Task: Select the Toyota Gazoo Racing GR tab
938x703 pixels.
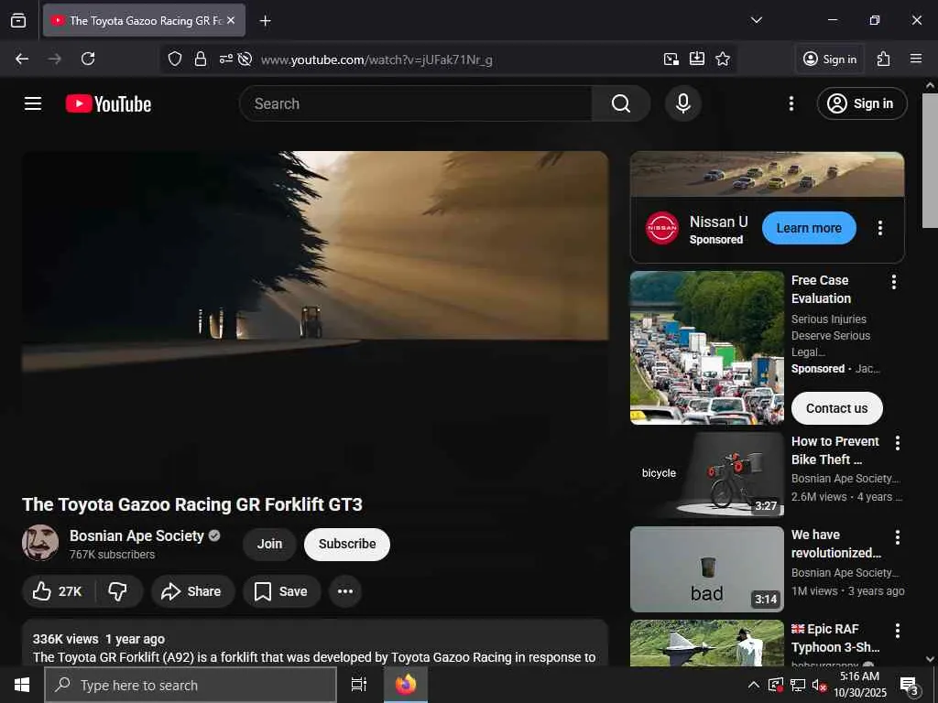Action: point(144,21)
